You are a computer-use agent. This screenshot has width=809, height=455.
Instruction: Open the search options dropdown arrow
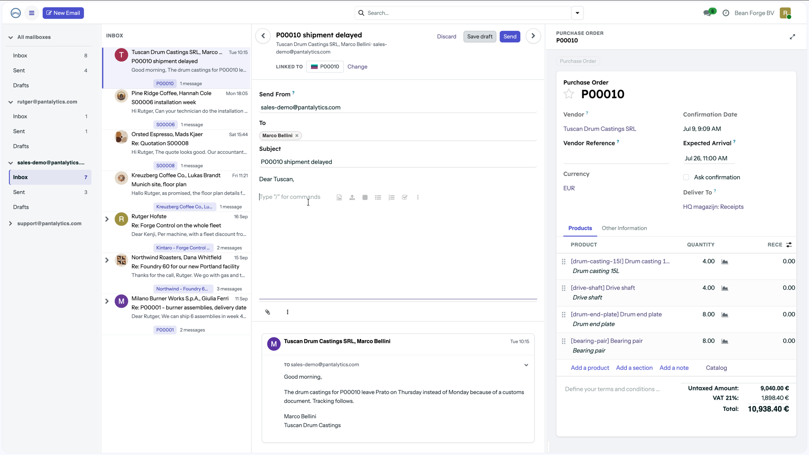tap(577, 13)
